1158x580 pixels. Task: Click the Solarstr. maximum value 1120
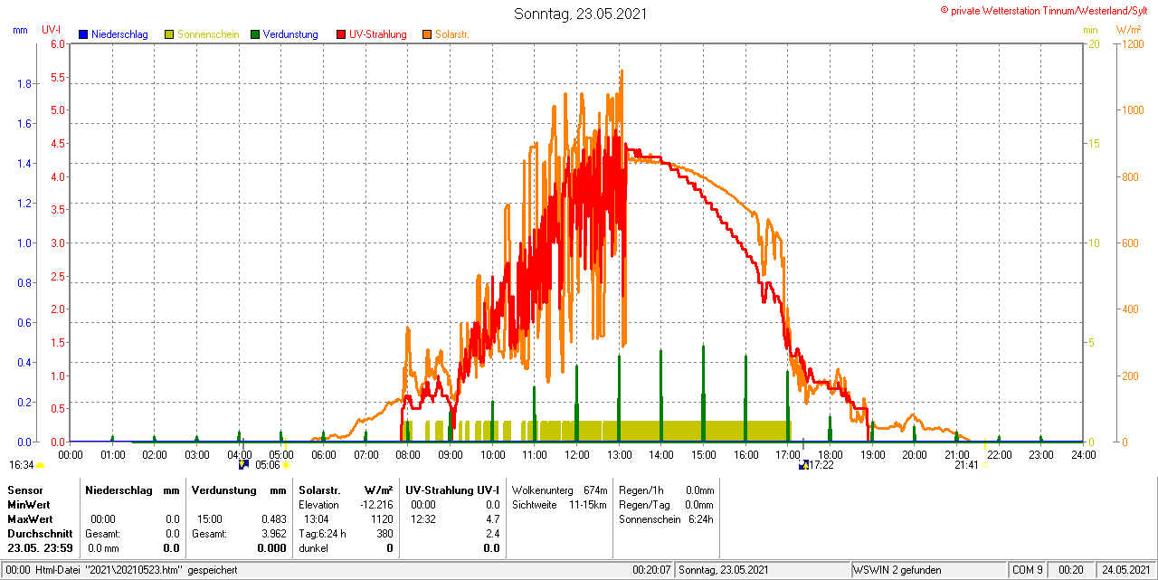pos(382,519)
